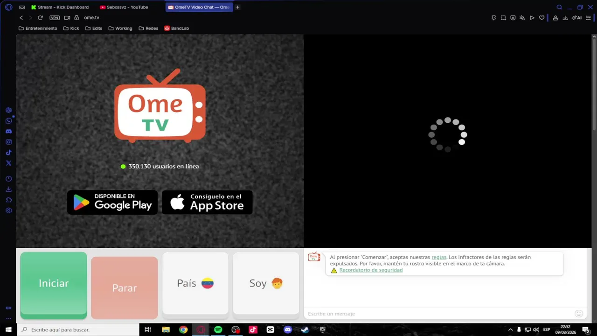Open GX Corner controller icon
Screen dimensions: 597x336
click(x=22, y=7)
